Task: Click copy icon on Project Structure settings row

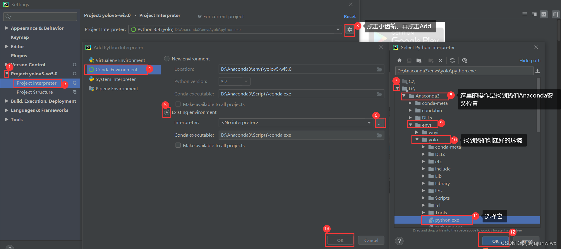Action: click(x=75, y=92)
